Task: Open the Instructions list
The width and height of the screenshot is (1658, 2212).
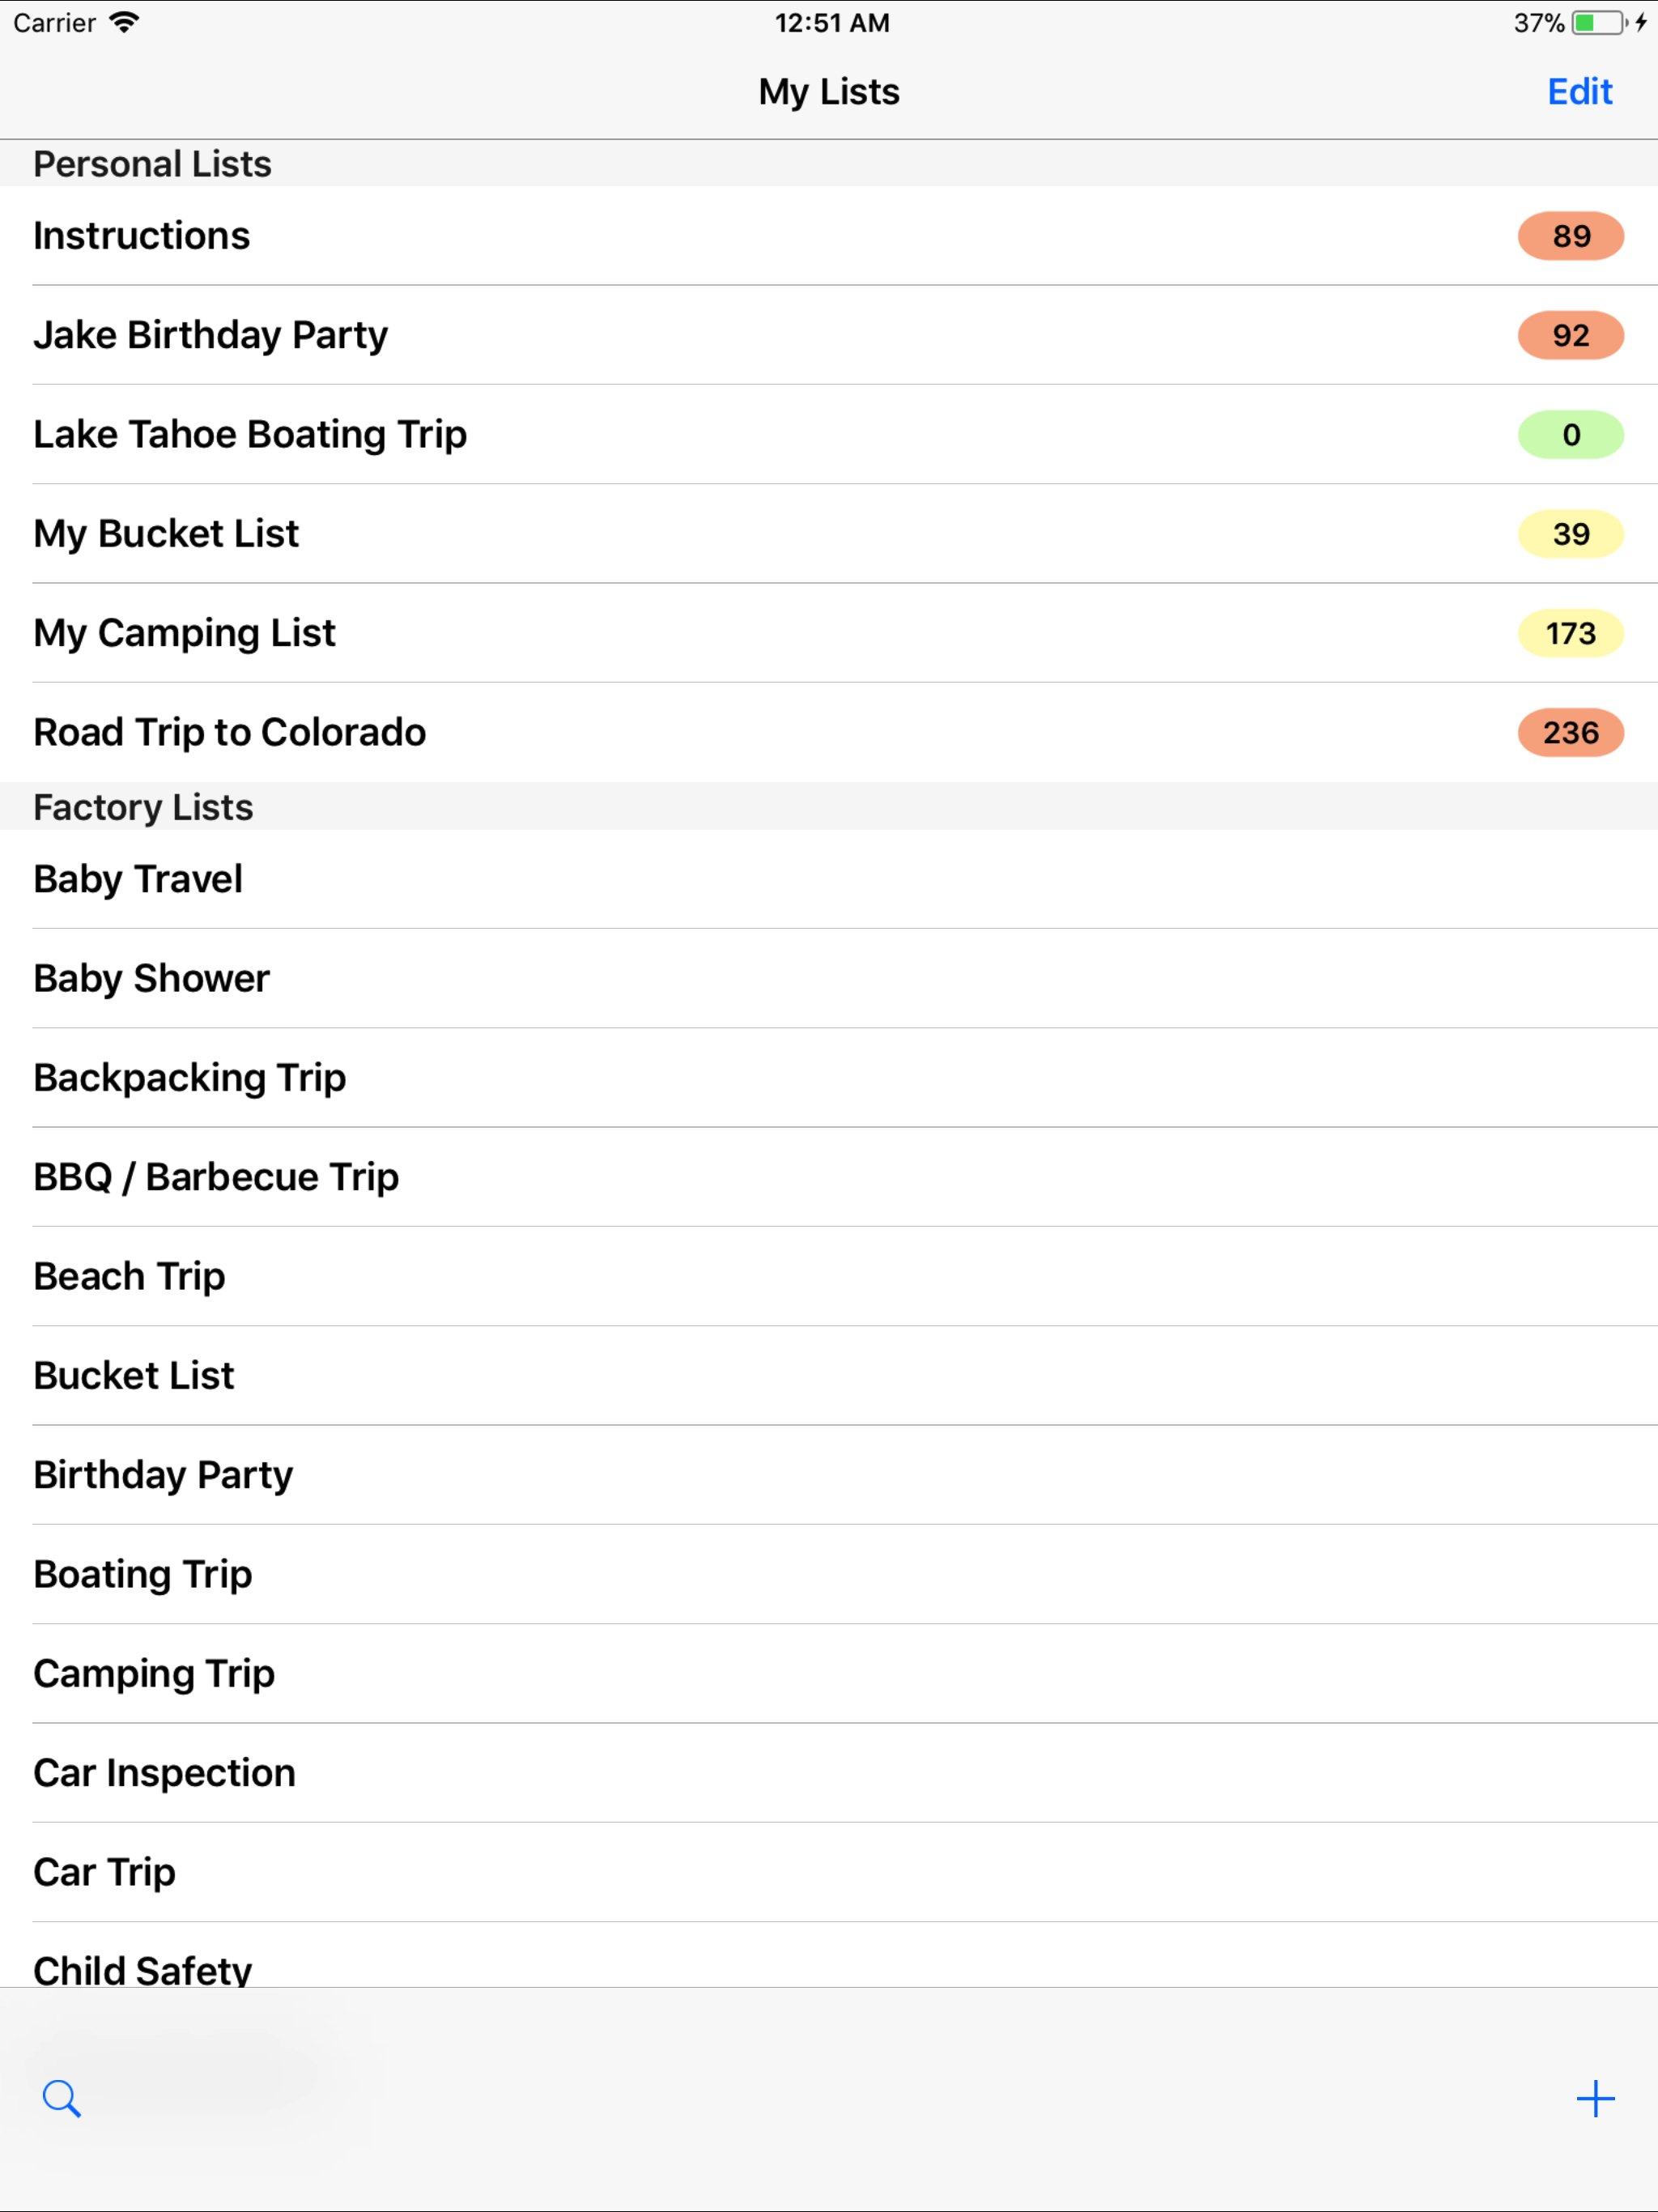Action: [141, 236]
